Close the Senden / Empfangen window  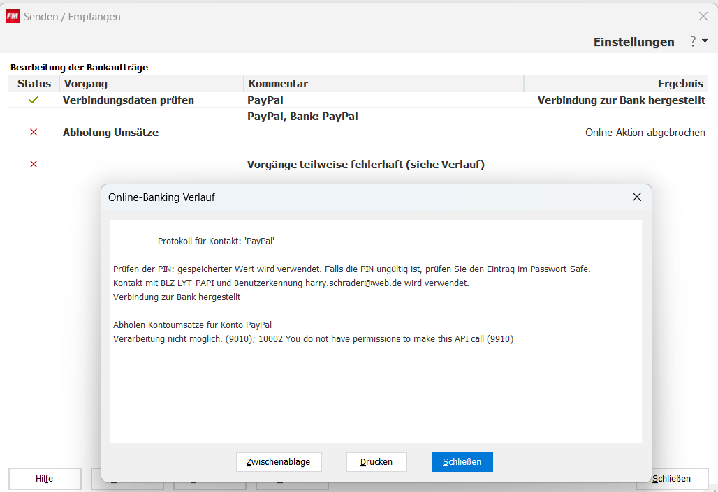point(703,17)
